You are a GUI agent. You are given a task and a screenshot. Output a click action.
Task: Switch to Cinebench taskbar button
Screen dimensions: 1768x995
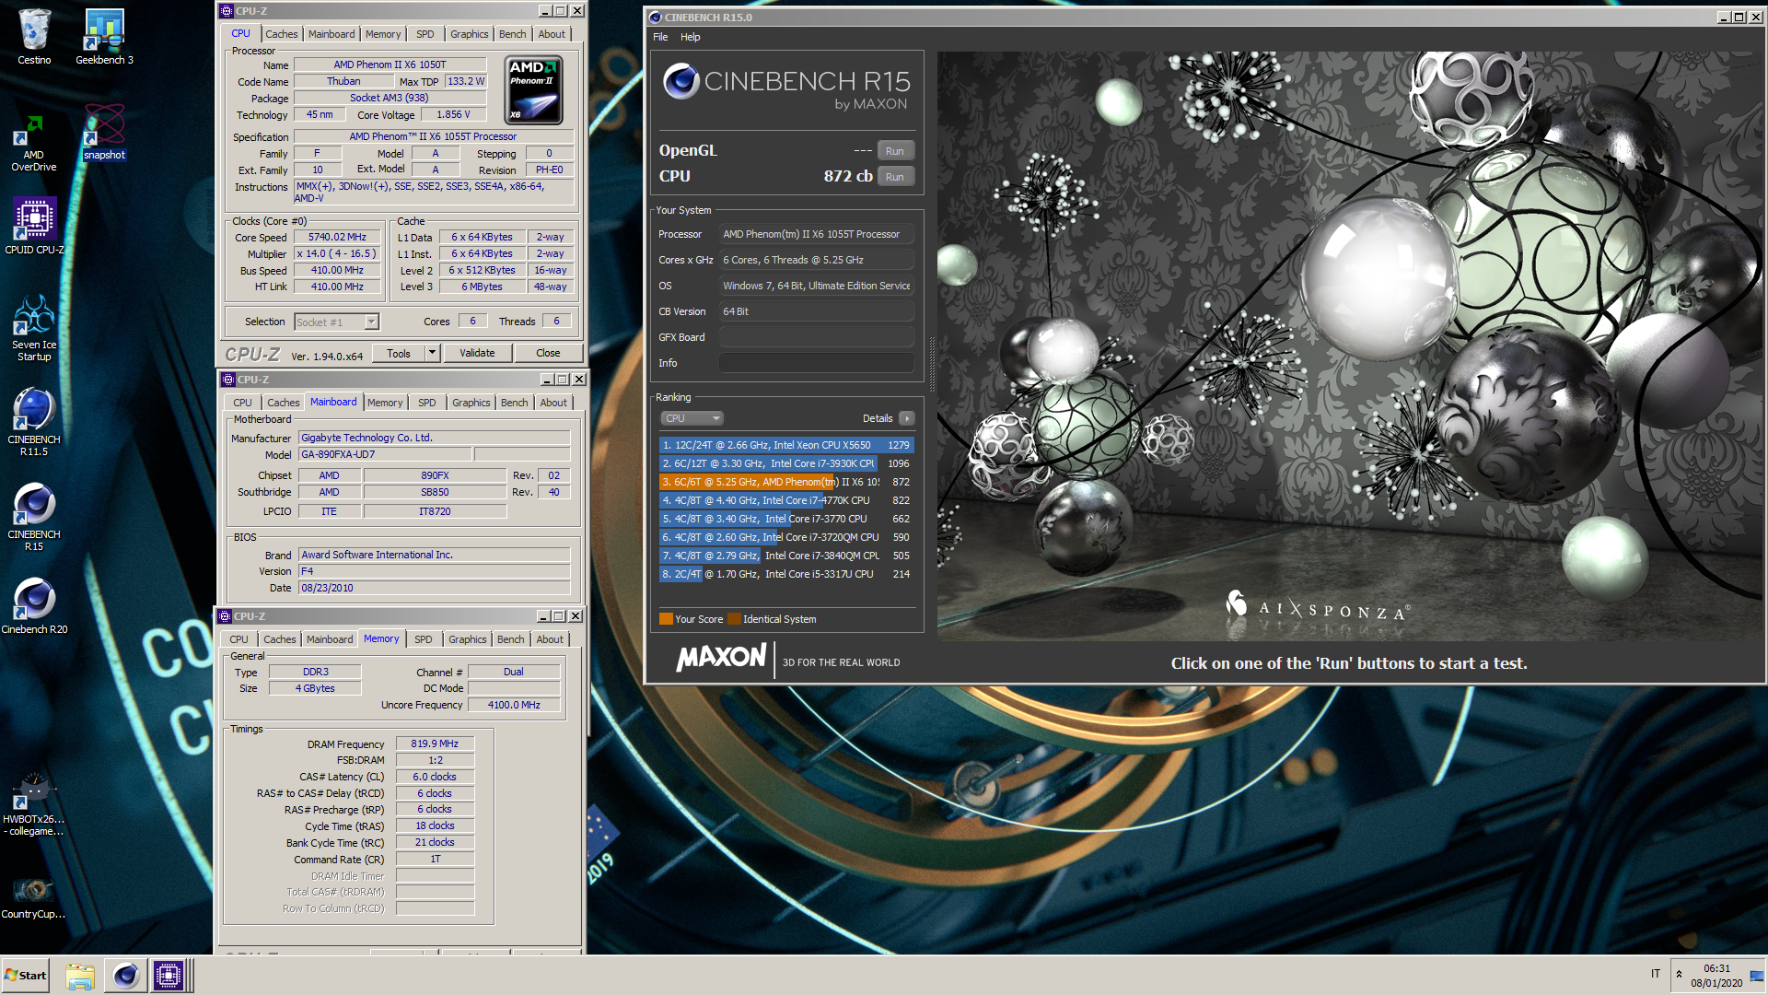tap(126, 975)
